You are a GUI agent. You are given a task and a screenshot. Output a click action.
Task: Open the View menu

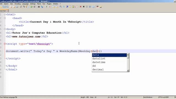pos(12,4)
